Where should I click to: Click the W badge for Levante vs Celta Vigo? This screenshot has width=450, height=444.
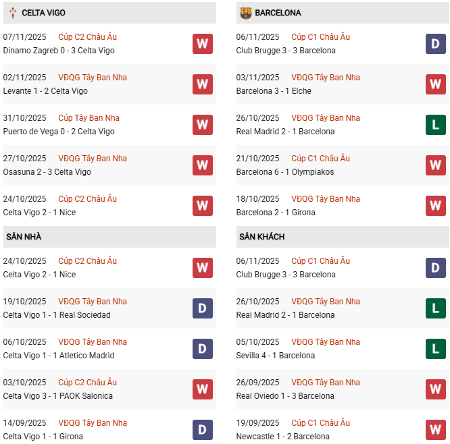coord(203,84)
